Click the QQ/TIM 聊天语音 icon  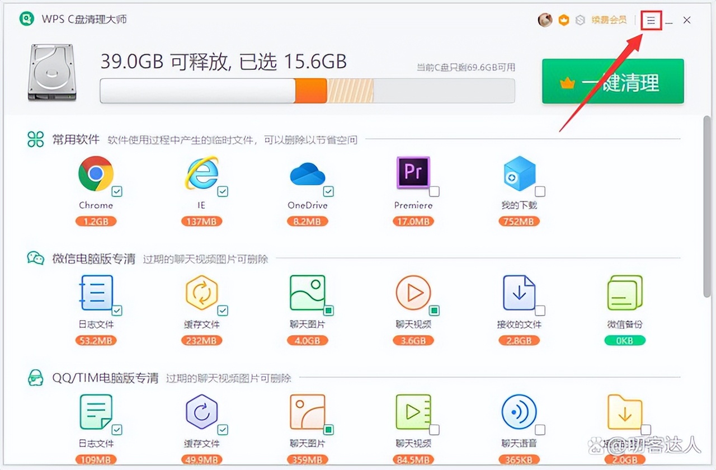519,412
